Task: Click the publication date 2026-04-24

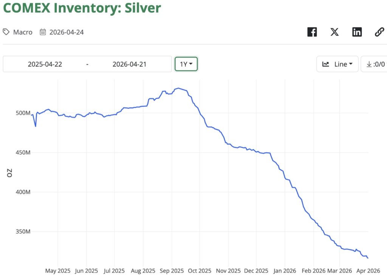Action: coord(67,32)
